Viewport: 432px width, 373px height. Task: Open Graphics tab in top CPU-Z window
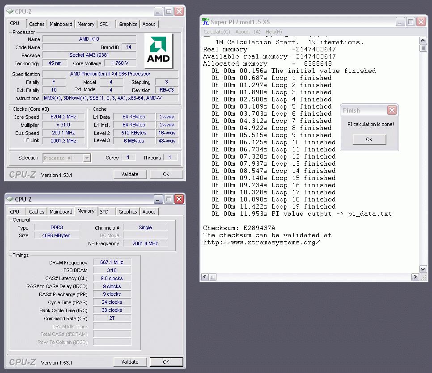(x=127, y=24)
